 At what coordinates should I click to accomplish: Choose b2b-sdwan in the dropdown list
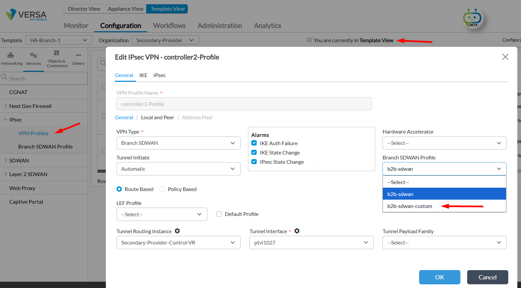click(x=444, y=194)
